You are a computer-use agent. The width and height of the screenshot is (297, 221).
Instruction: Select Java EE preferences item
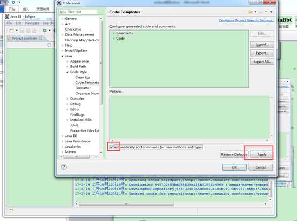(71, 136)
